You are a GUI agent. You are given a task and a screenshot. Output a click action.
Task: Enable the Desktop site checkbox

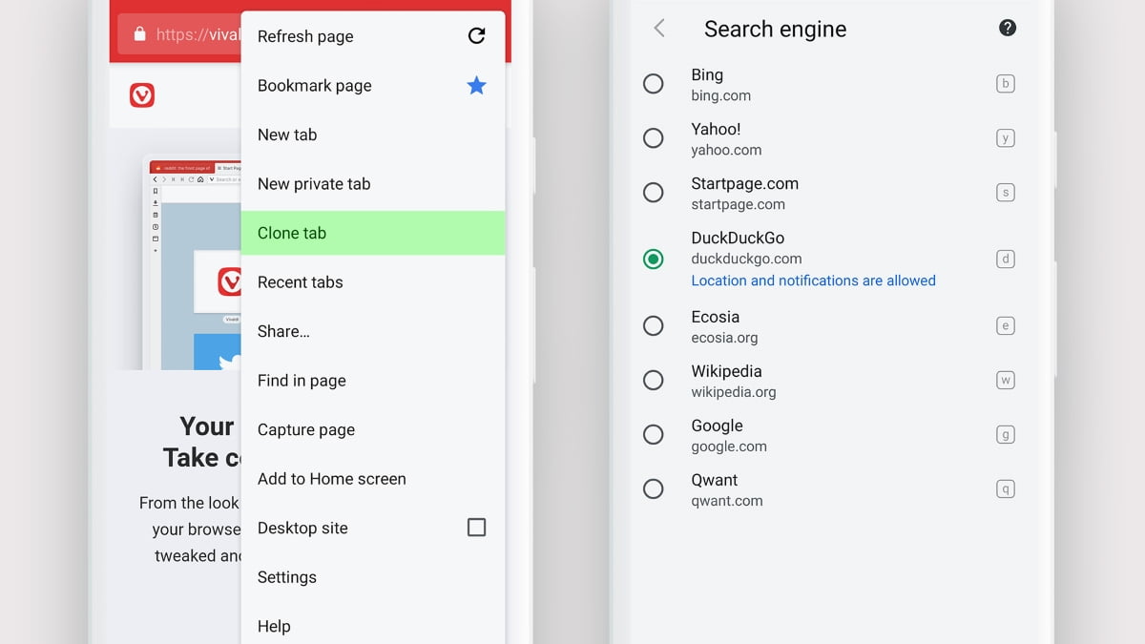pyautogui.click(x=476, y=527)
